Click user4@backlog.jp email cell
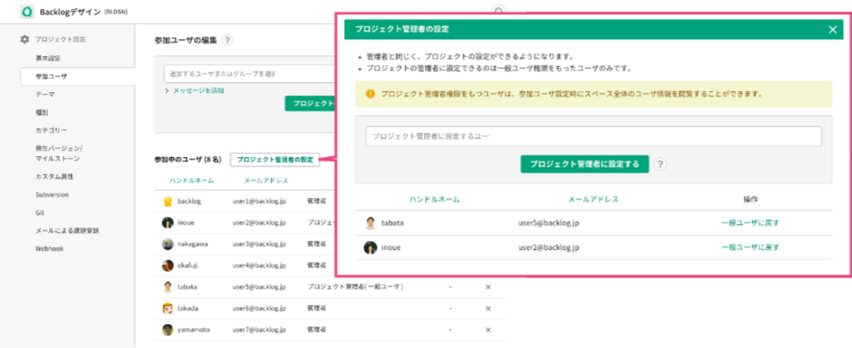This screenshot has width=852, height=348. click(259, 266)
